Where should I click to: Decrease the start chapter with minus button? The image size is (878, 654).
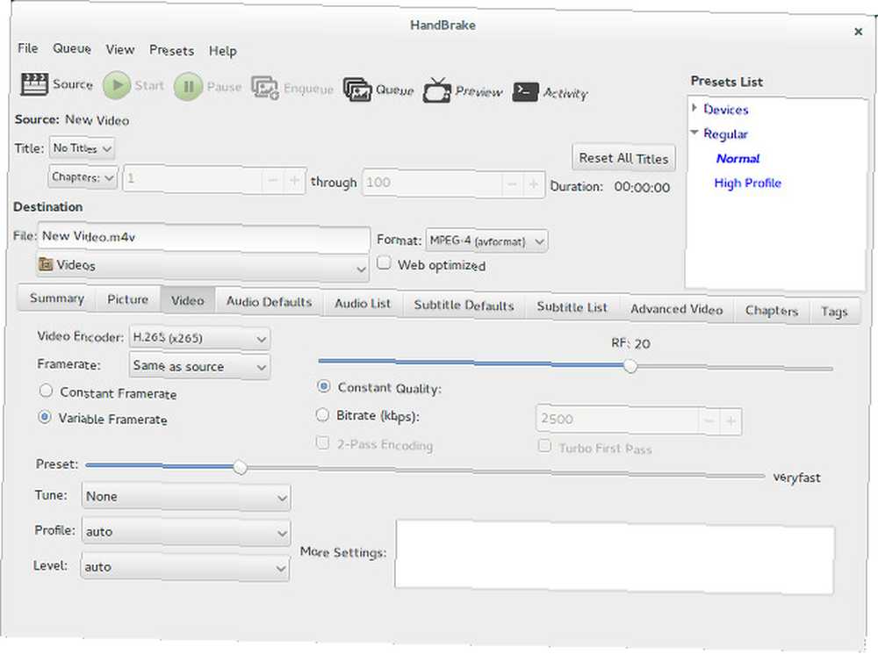[x=273, y=180]
